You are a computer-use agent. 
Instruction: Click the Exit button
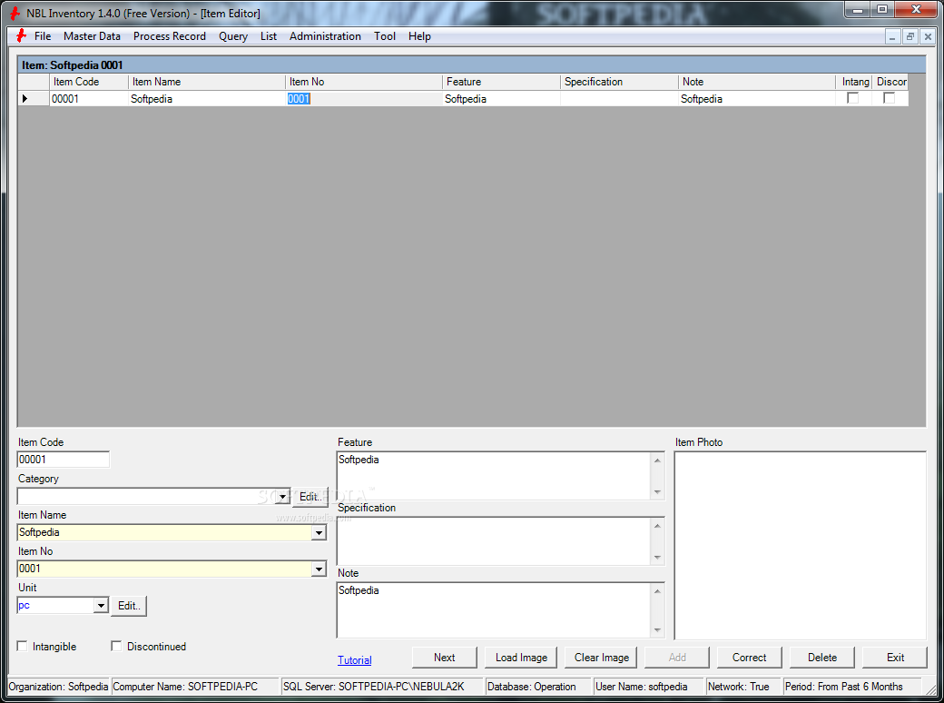(x=895, y=658)
